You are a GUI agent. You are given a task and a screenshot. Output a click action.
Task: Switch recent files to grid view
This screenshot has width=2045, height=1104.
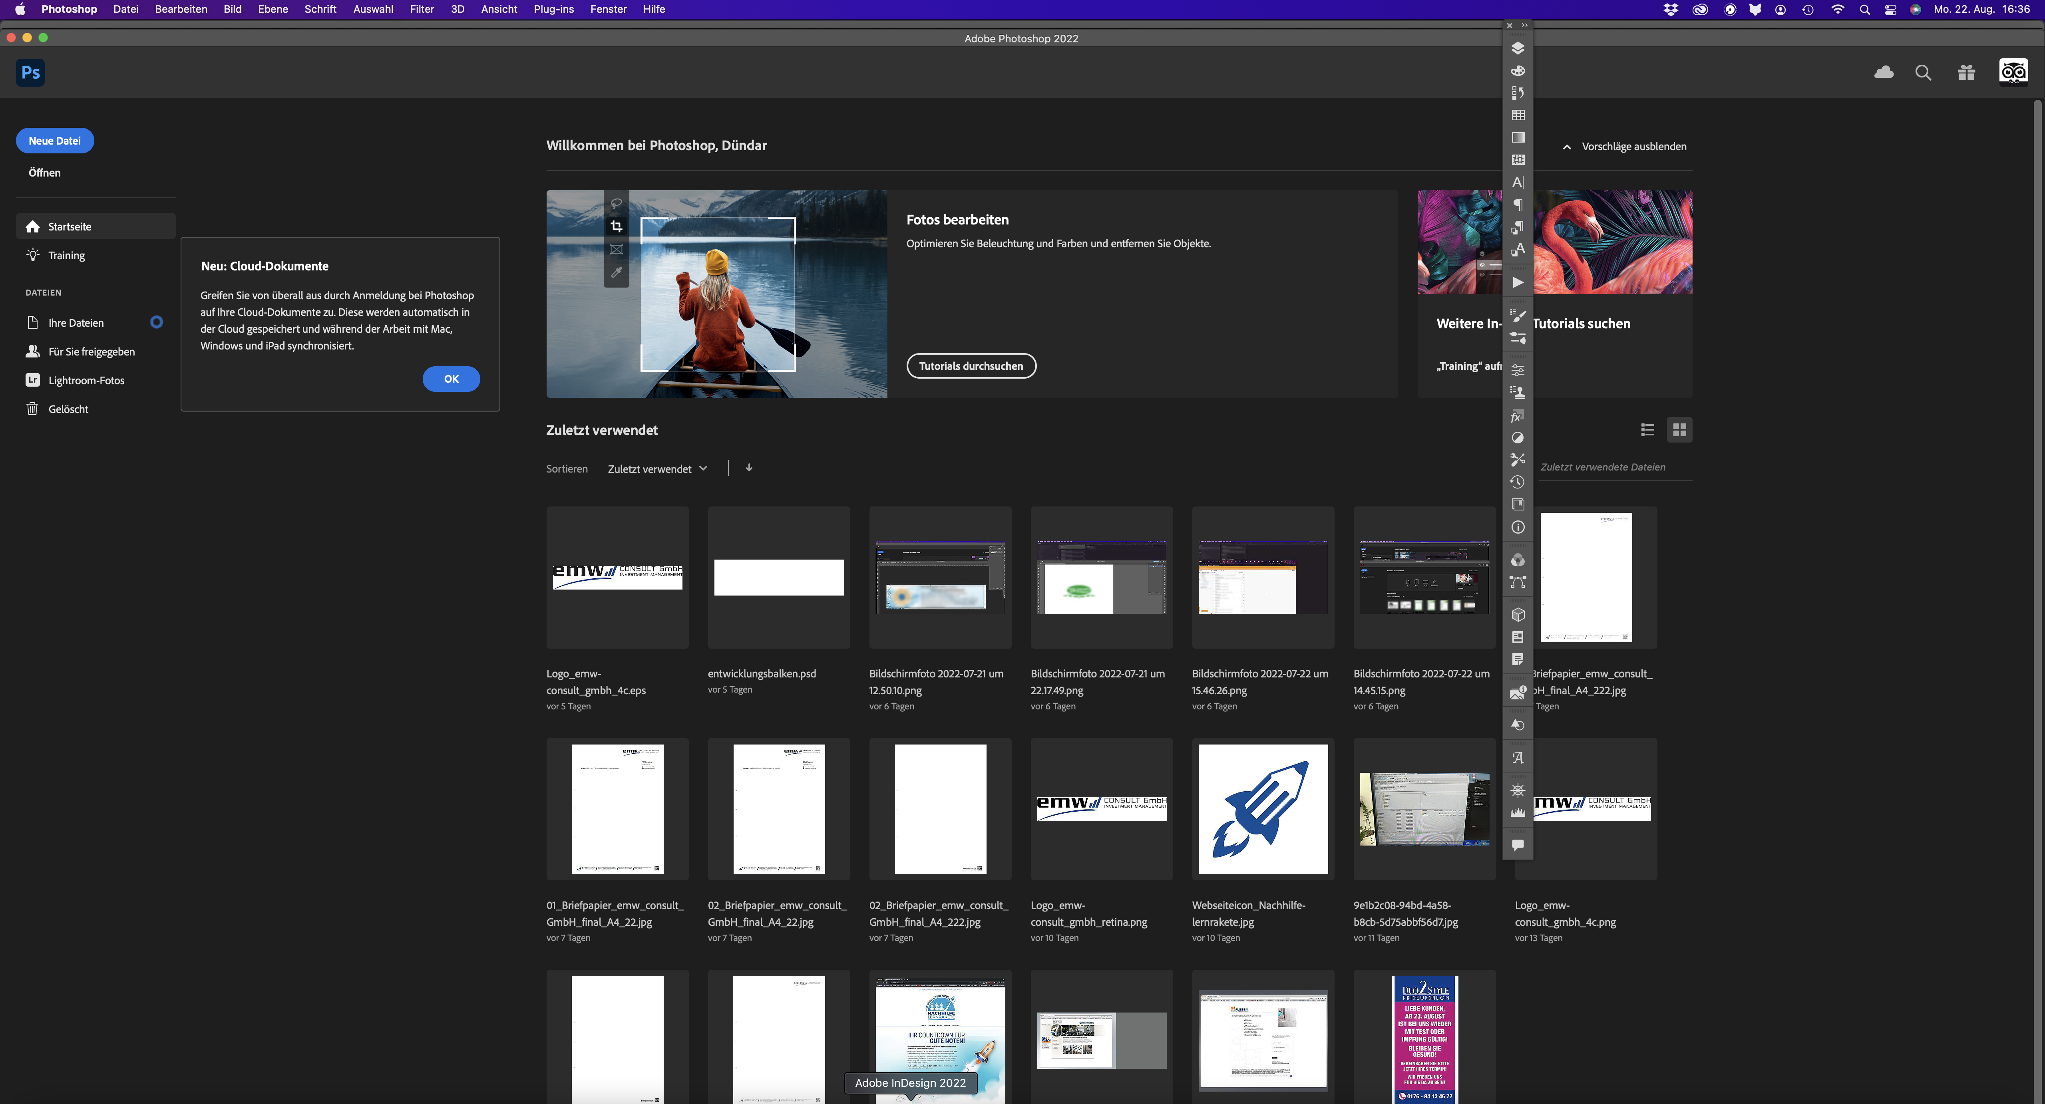pyautogui.click(x=1679, y=429)
